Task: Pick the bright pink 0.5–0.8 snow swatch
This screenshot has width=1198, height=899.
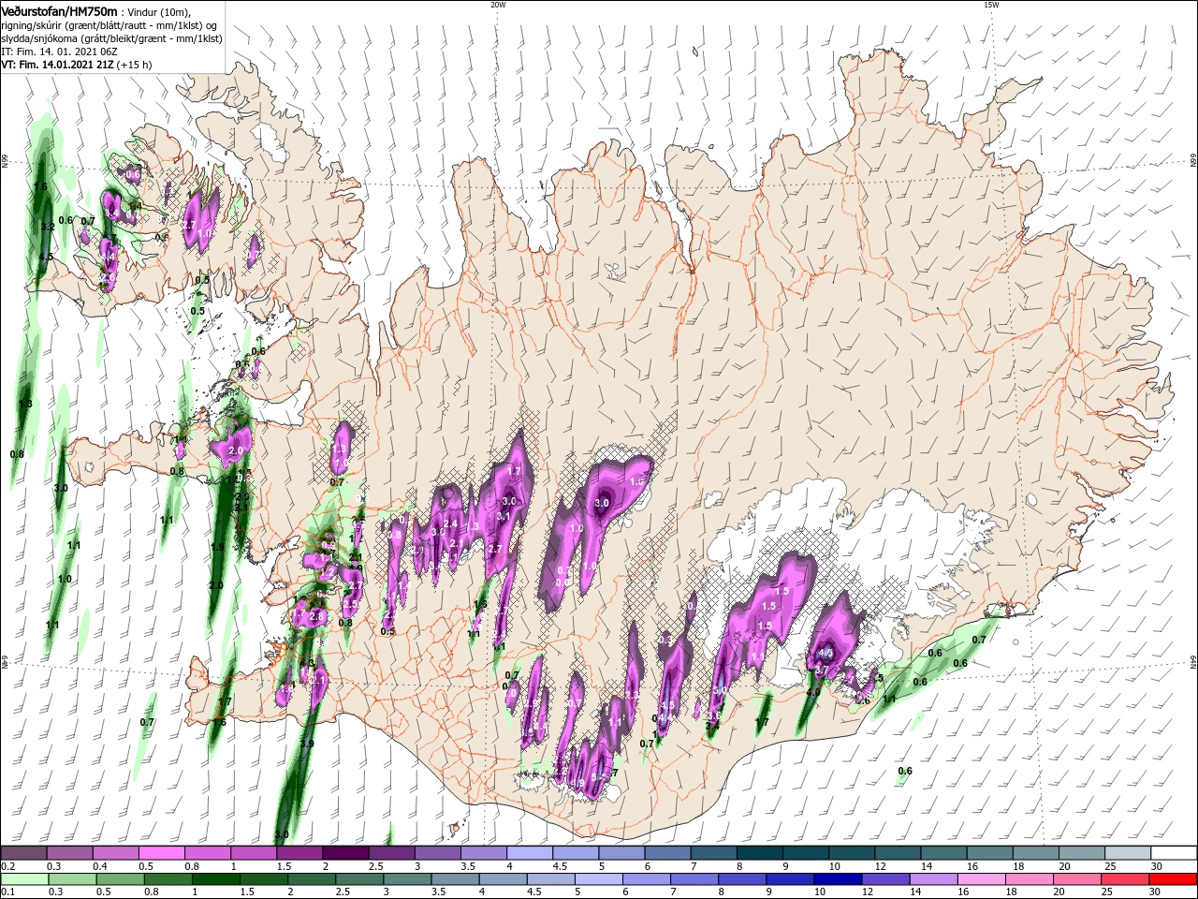Action: pos(161,853)
